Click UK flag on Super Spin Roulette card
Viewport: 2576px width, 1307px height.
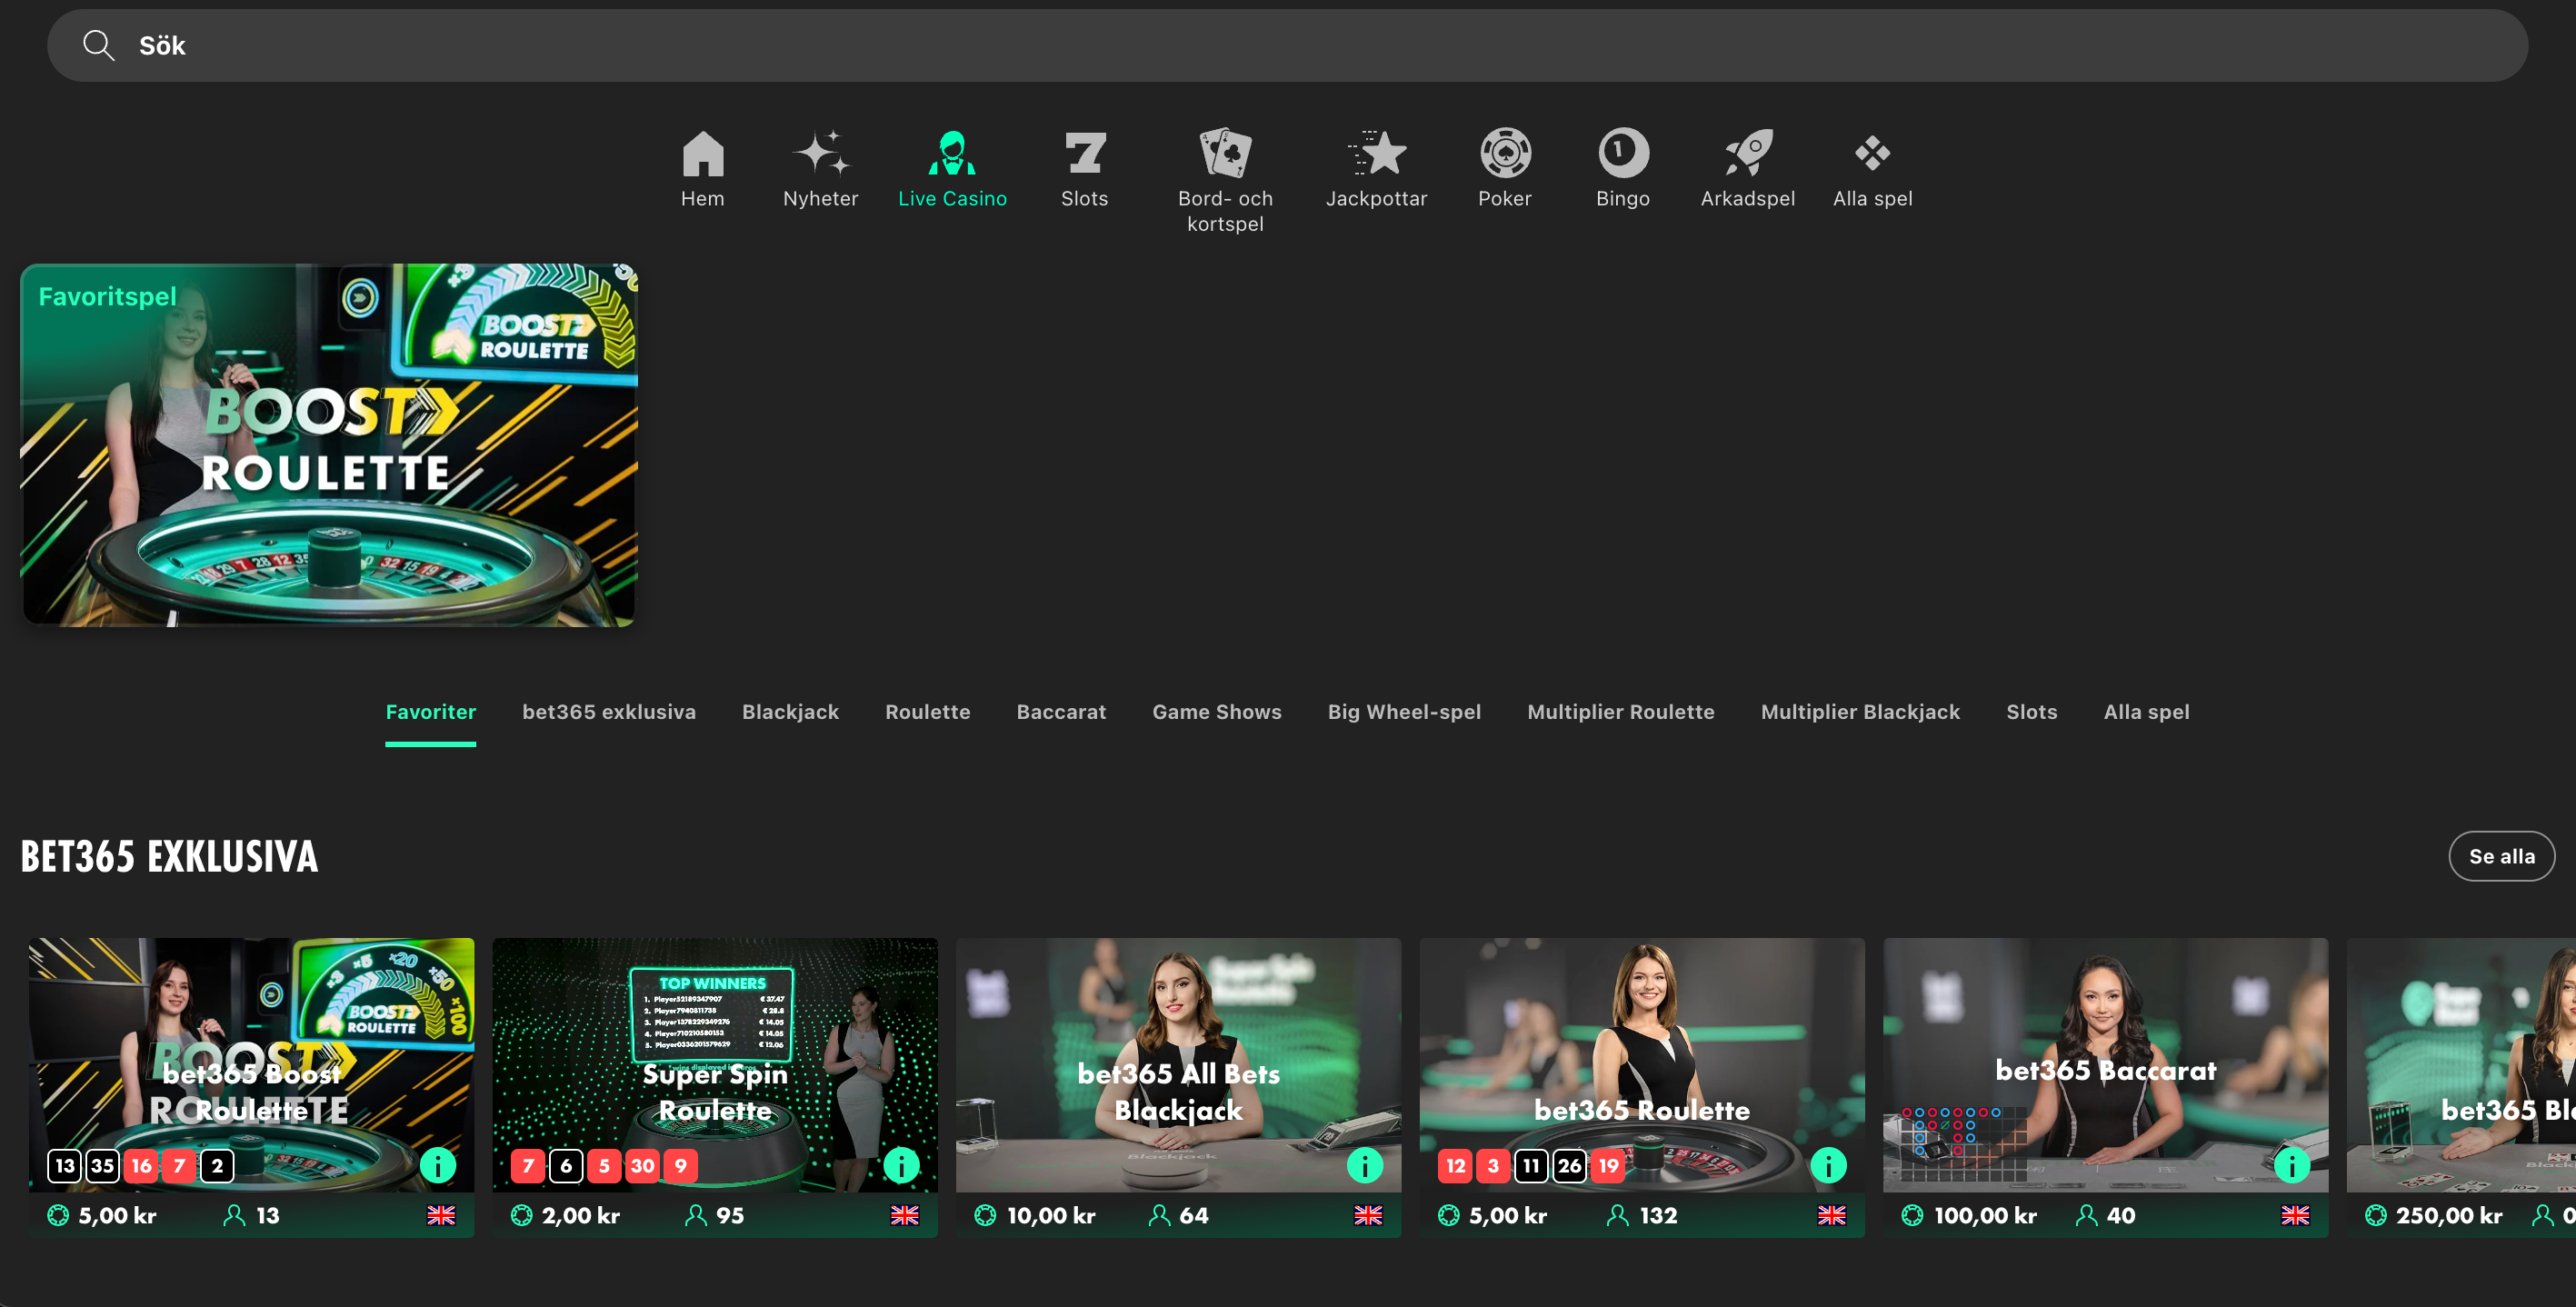904,1215
